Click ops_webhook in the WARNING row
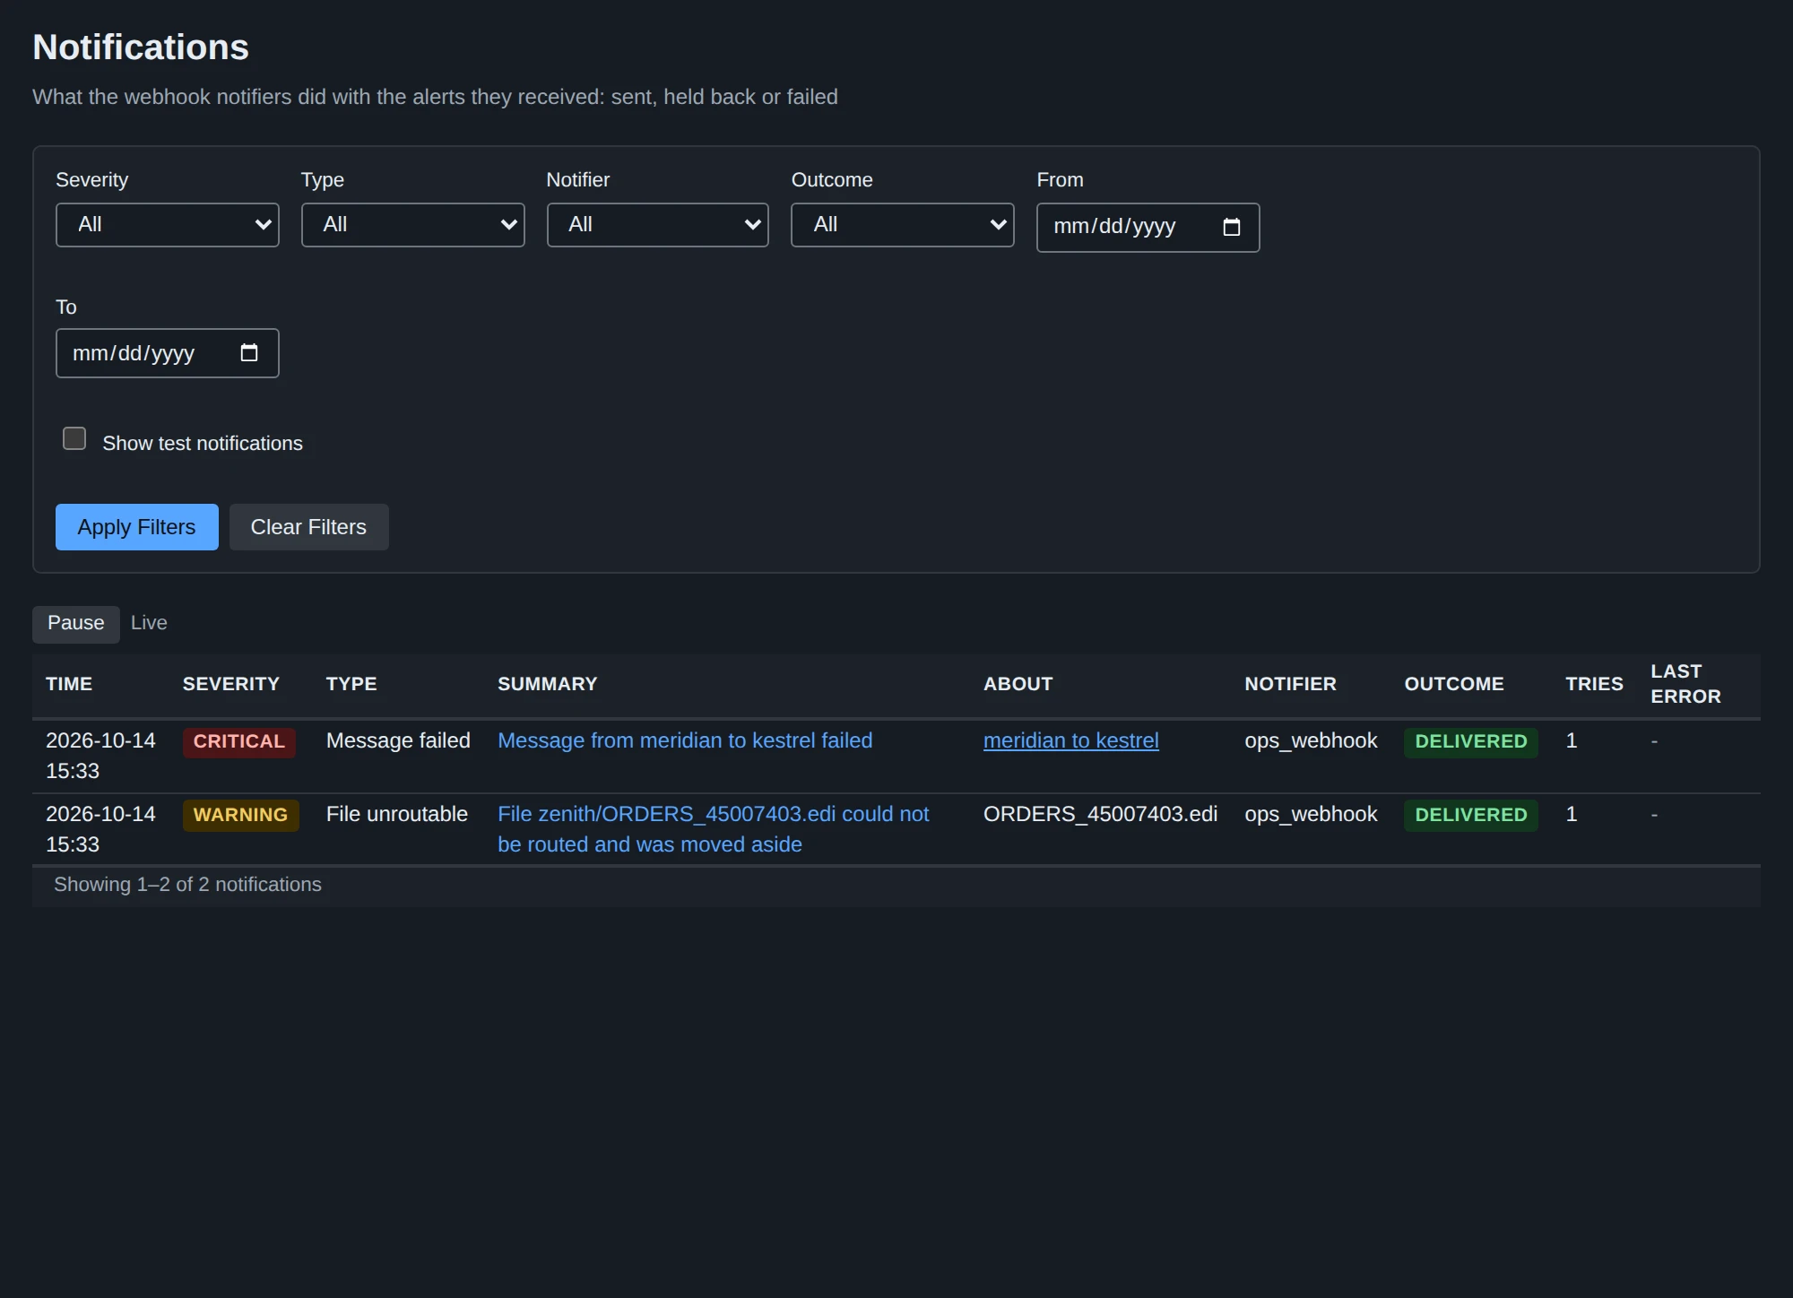Viewport: 1793px width, 1298px height. point(1311,814)
